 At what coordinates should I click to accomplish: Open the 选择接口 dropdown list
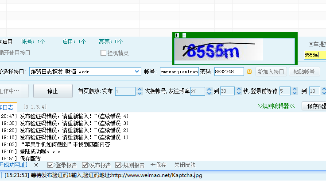(136, 72)
